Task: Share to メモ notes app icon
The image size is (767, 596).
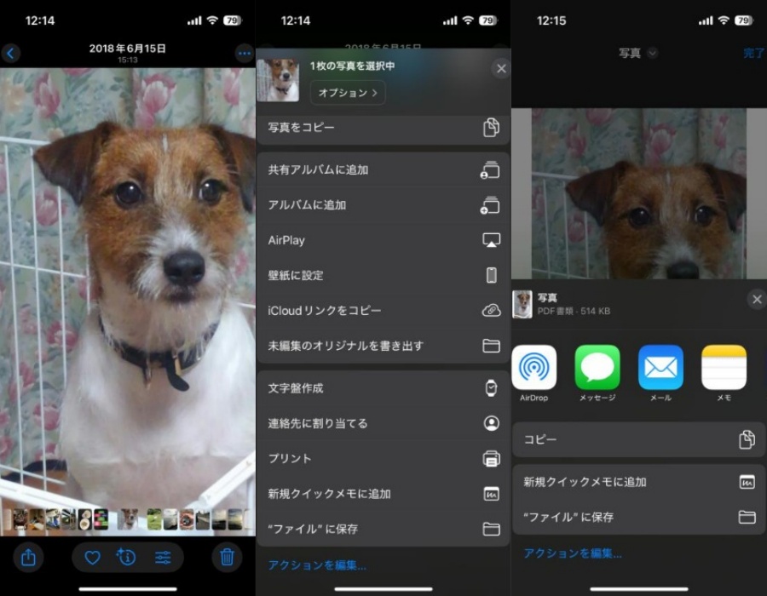Action: click(724, 368)
